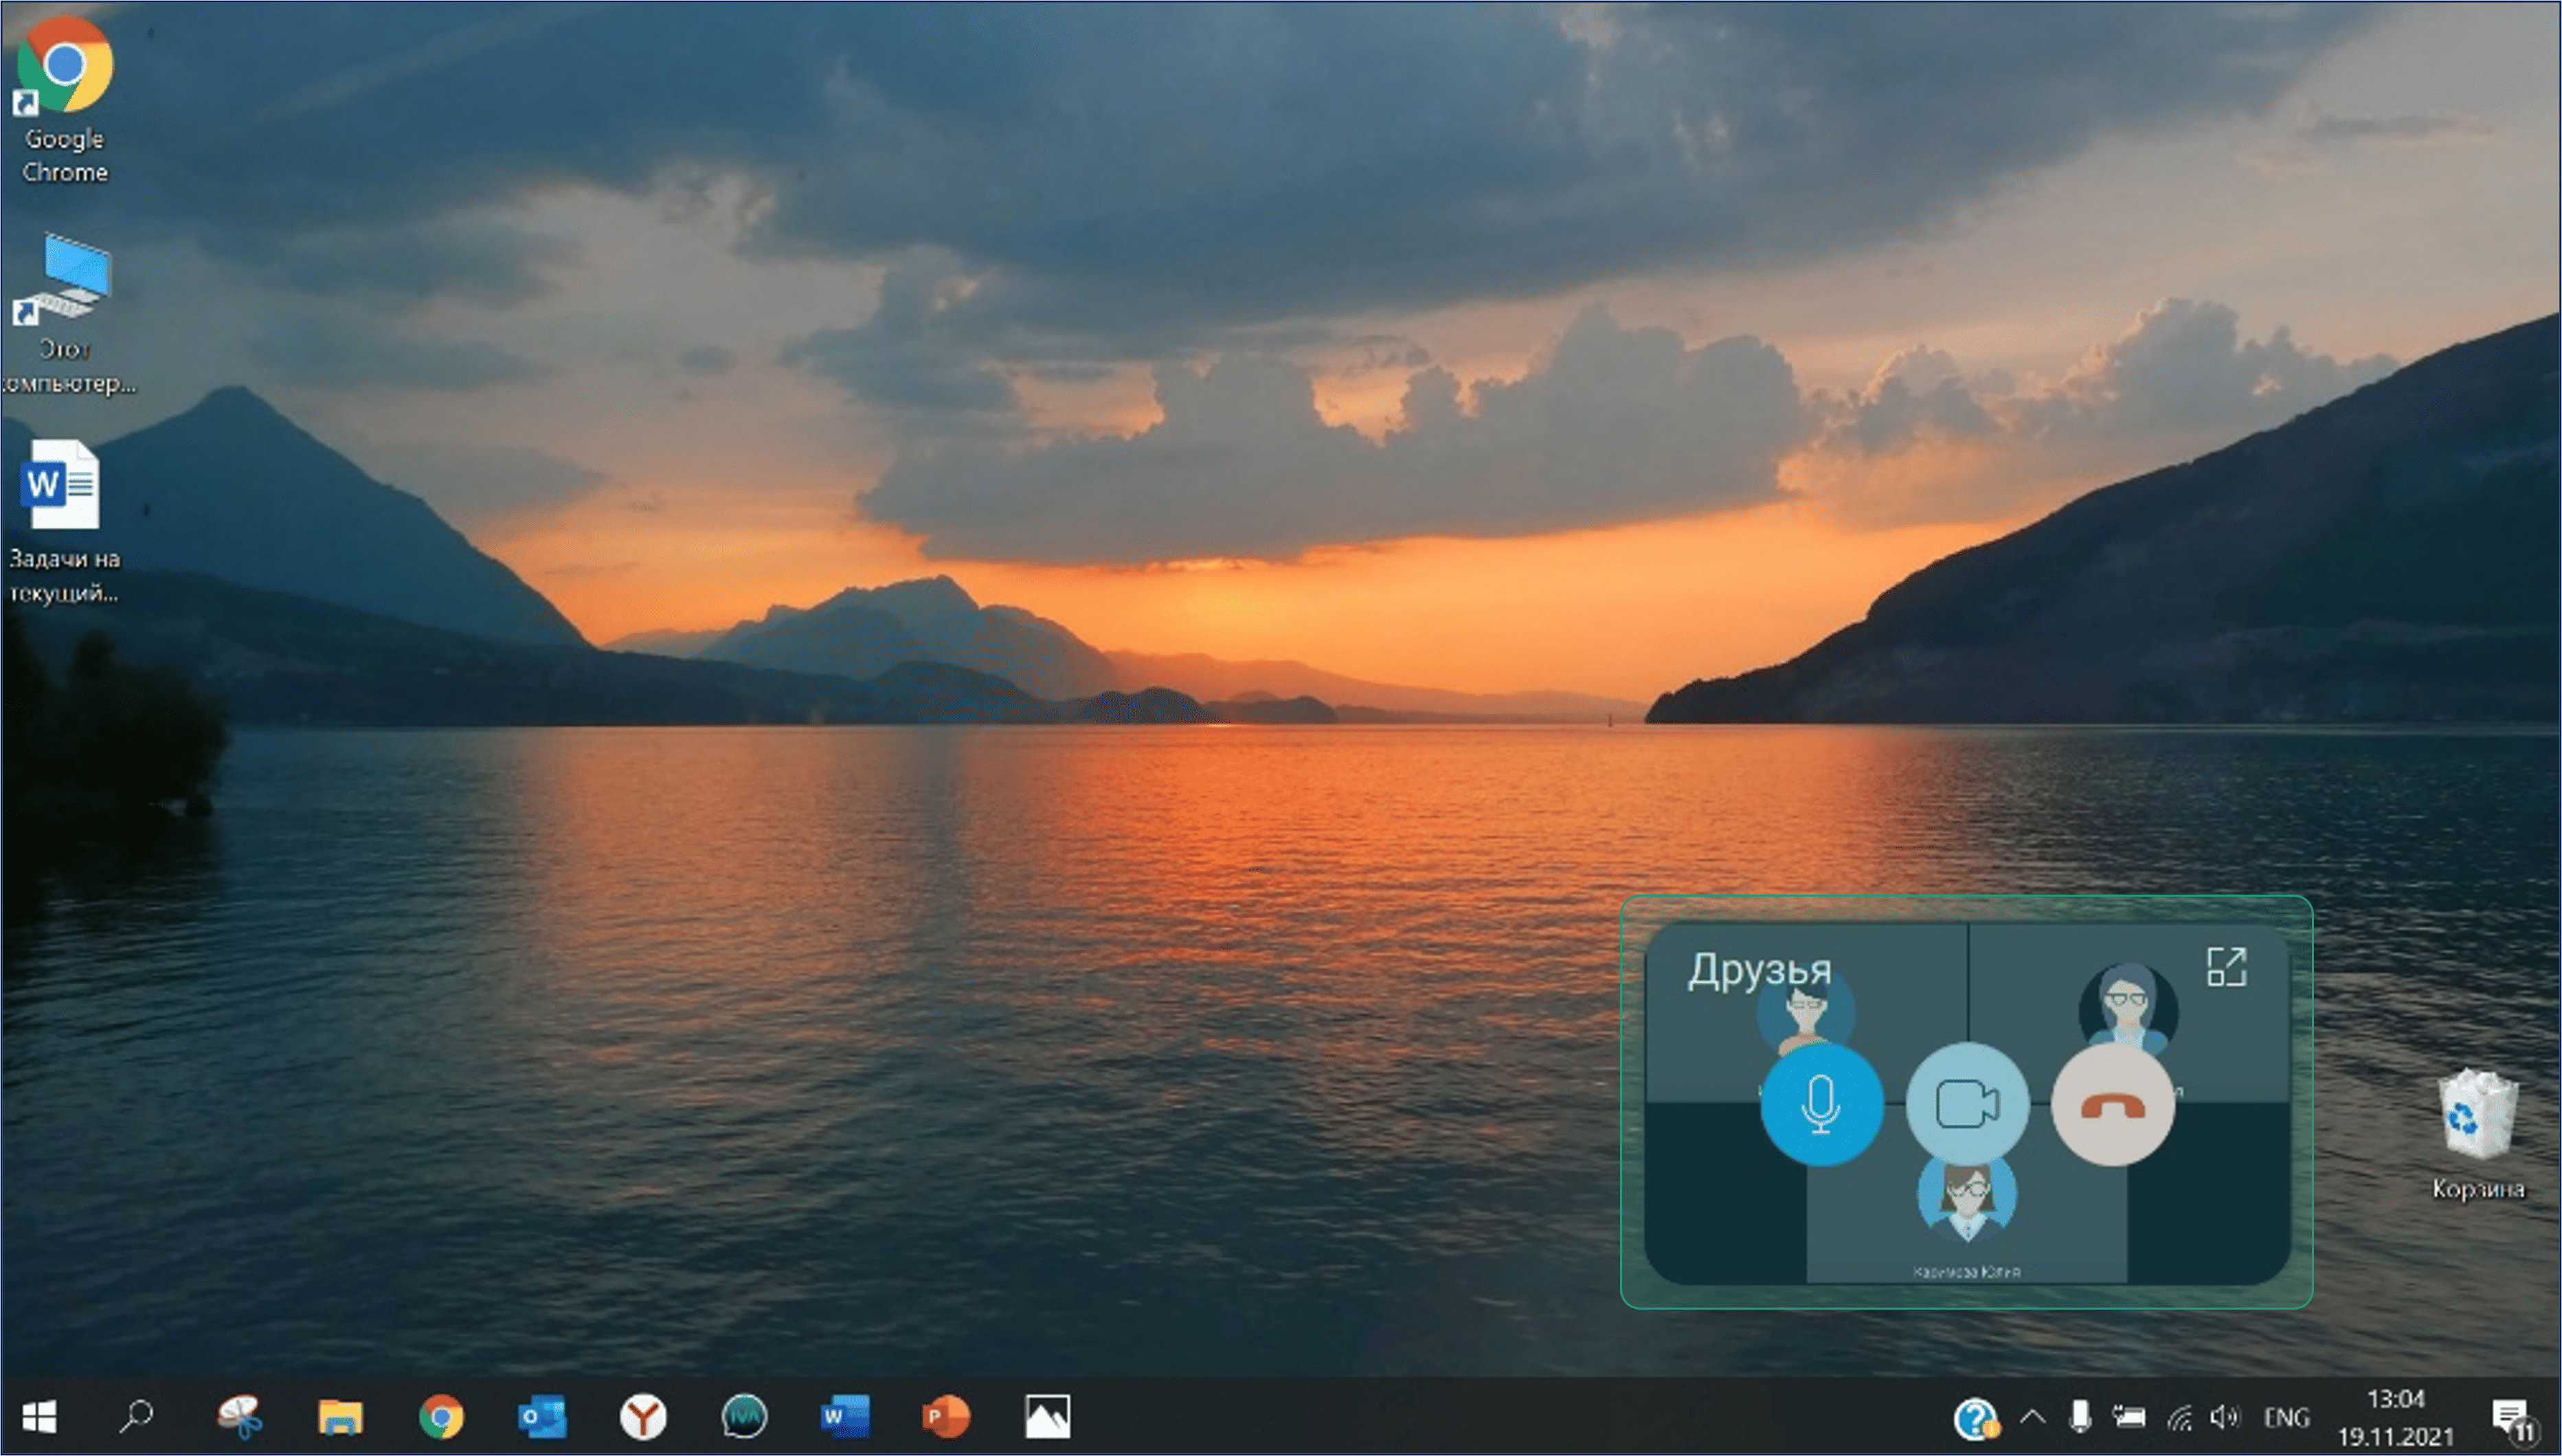Screen dimensions: 2562x1456
Task: Open Snipping Tool from taskbar
Action: tap(240, 1416)
